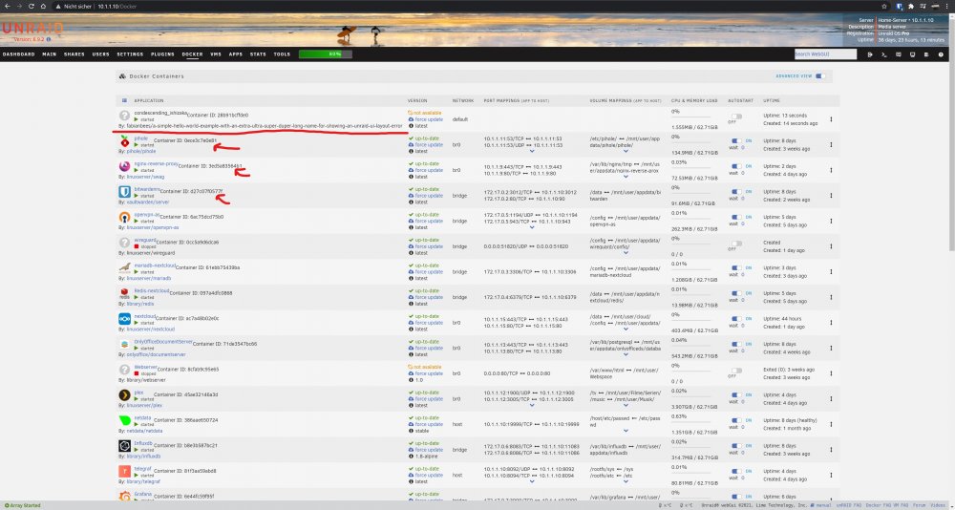Click the browser address bar showing 10.1.1.10/Docker

click(x=469, y=6)
